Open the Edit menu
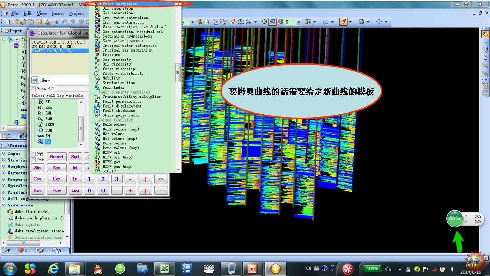The image size is (490, 276). pyautogui.click(x=28, y=13)
